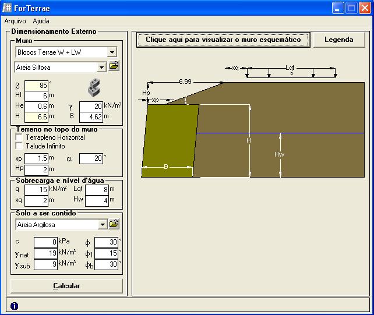Open the Arquivo menu
This screenshot has width=374, height=315.
[15, 21]
